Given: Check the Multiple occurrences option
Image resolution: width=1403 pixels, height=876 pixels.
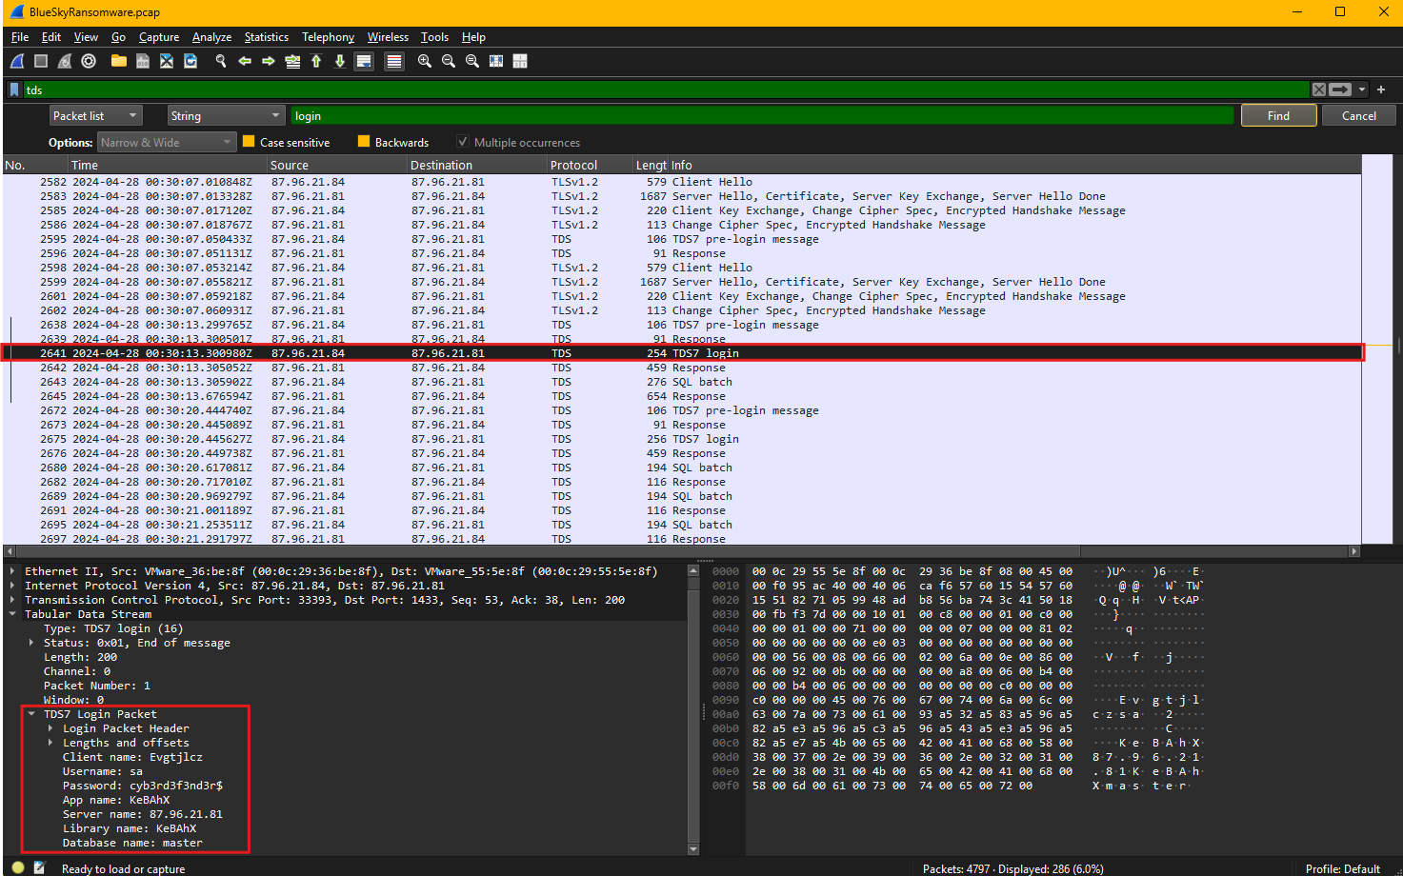Looking at the screenshot, I should tap(463, 142).
